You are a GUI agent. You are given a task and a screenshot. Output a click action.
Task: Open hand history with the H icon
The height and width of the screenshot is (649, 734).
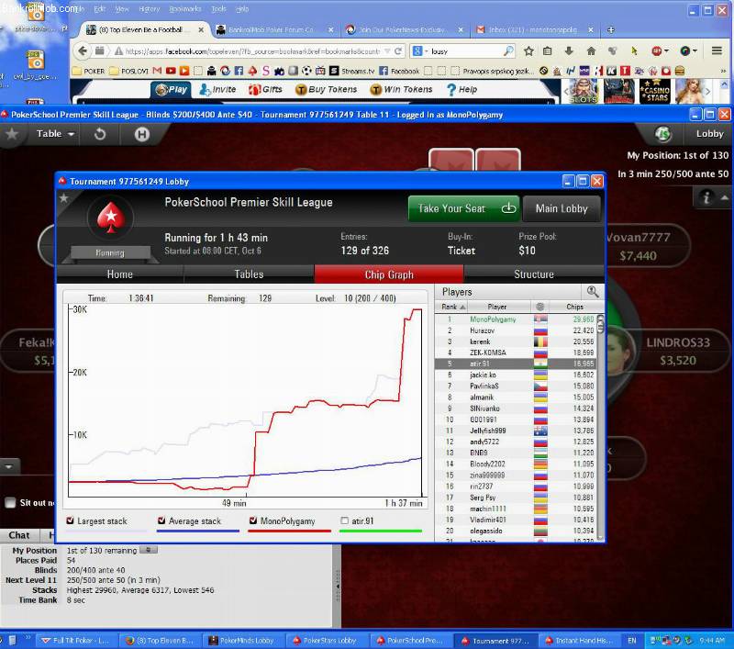pyautogui.click(x=142, y=134)
